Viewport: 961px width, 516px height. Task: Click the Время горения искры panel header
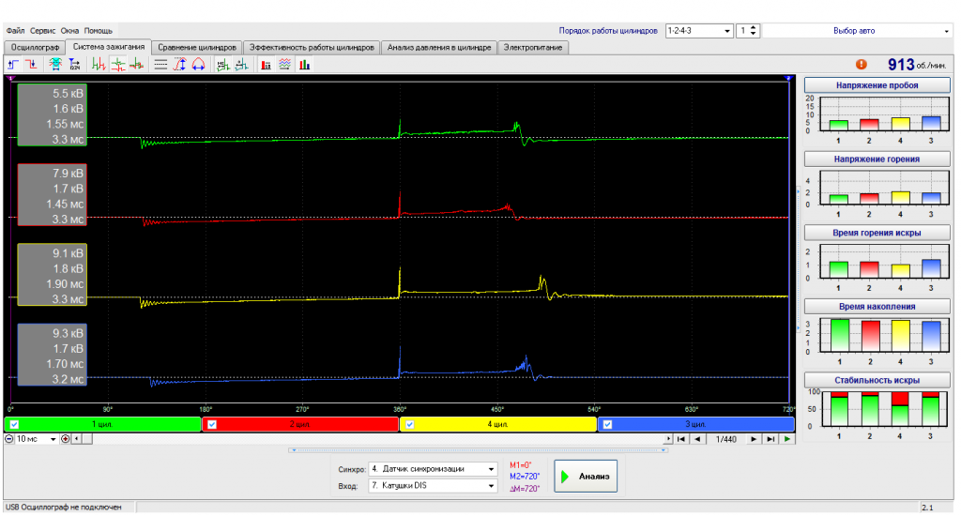[x=877, y=233]
